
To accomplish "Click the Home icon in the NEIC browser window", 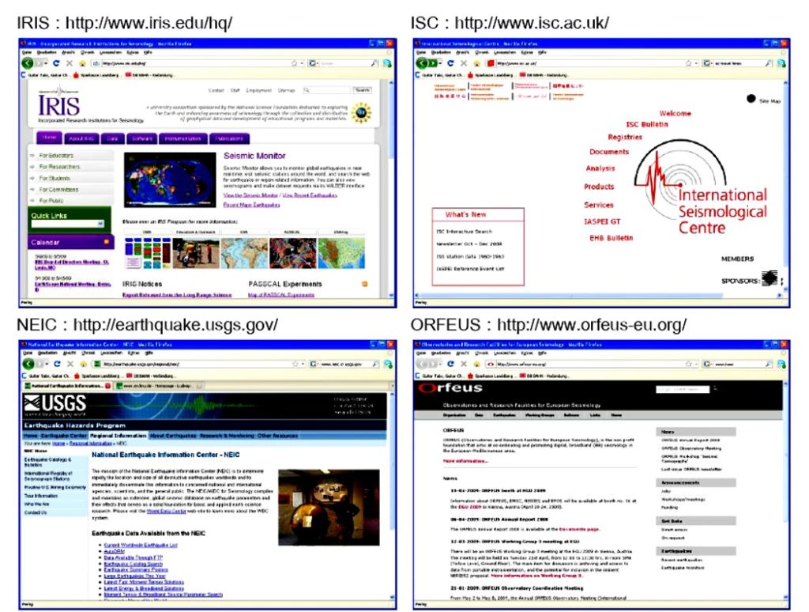I will [83, 364].
